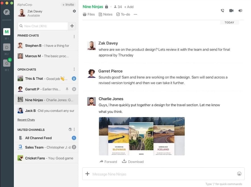251x187 pixels.
Task: Open the emoji picker in message box
Action: coord(239,174)
